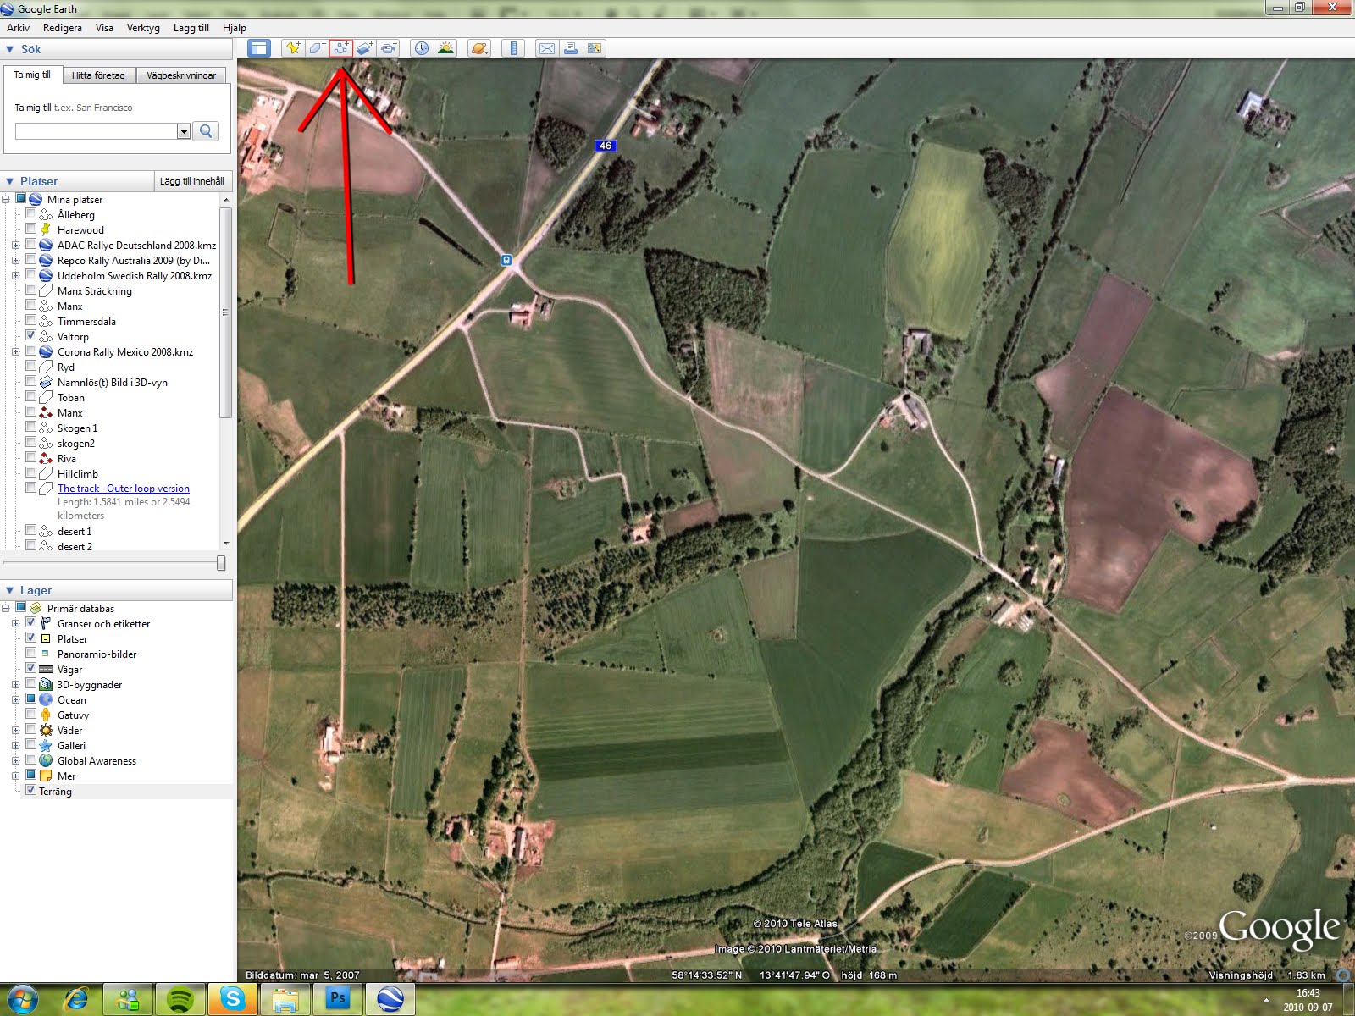Enable the Hillclimb checkbox
Image resolution: width=1355 pixels, height=1016 pixels.
(x=31, y=473)
